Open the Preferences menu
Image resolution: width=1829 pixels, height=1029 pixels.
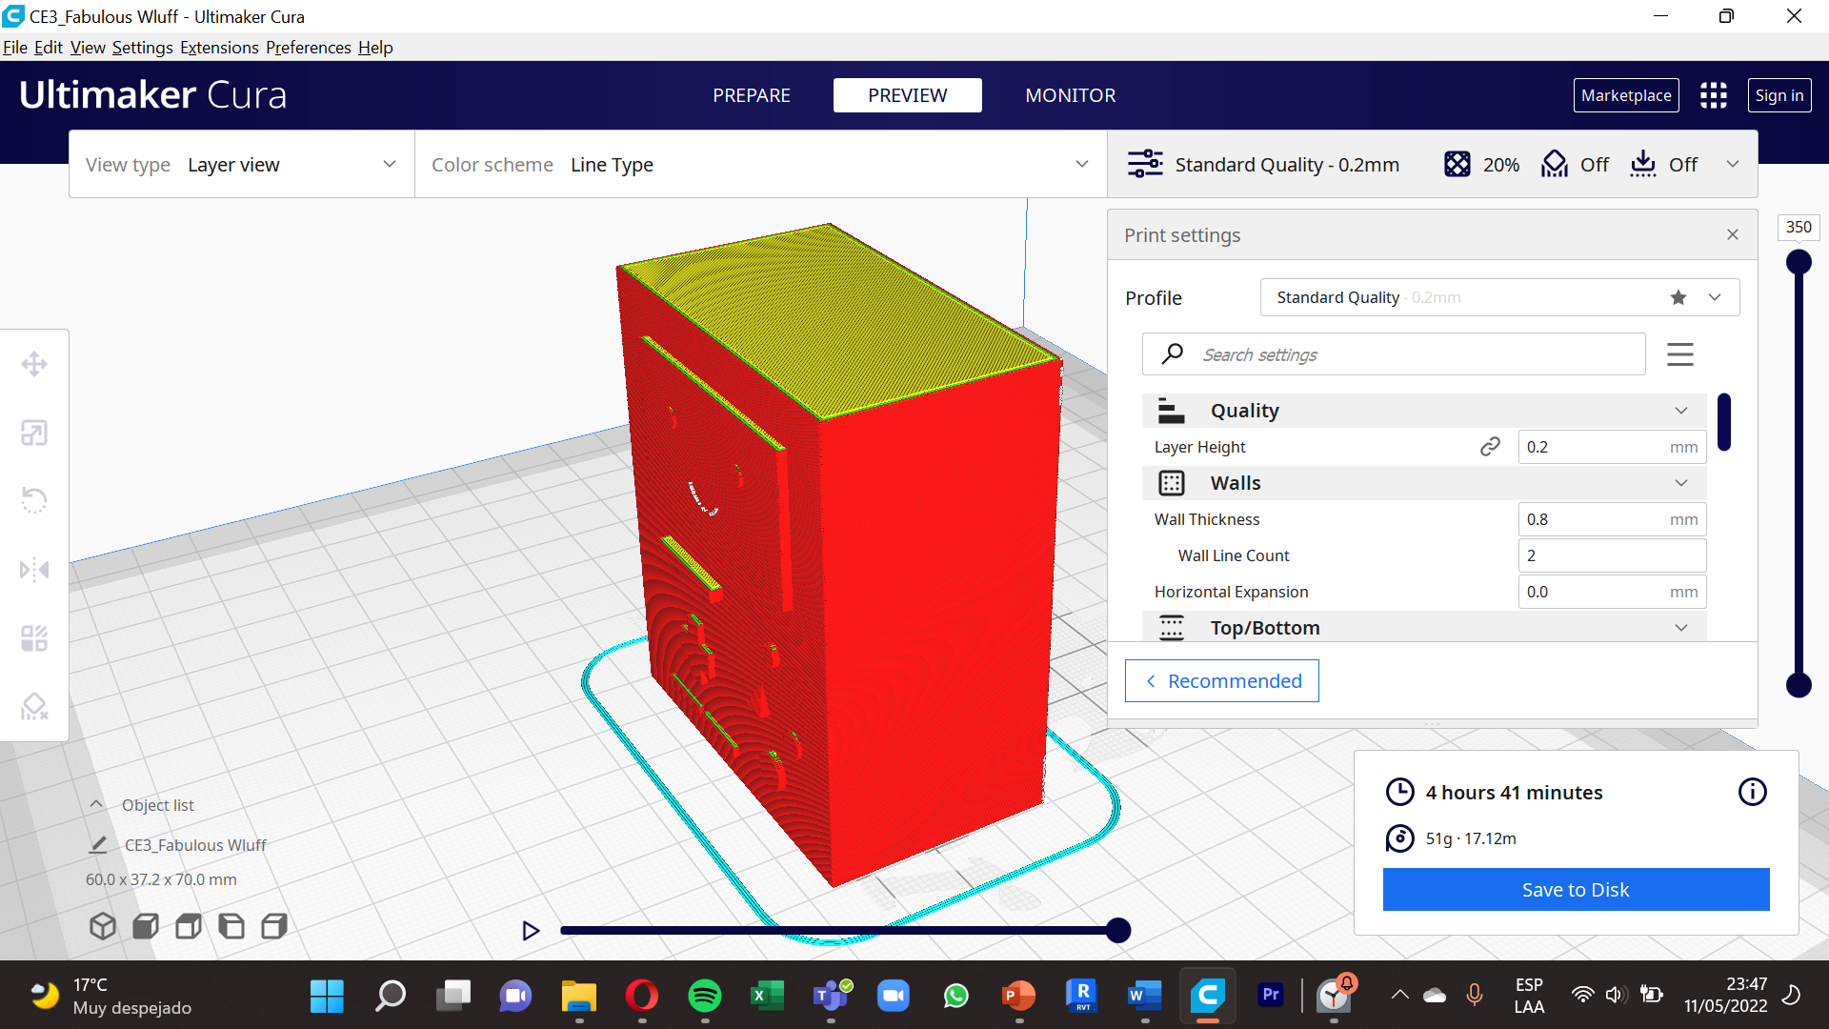coord(309,48)
